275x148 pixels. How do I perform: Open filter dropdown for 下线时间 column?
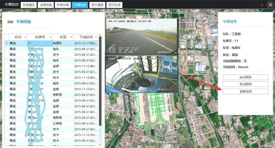point(96,37)
